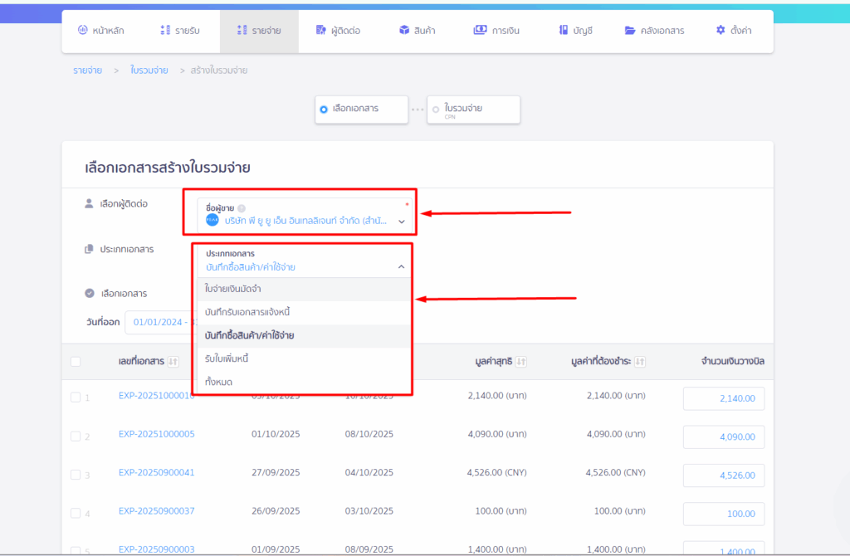Click the ledger book icon beside บัญชี
Screen dimensions: 850x556
(564, 31)
